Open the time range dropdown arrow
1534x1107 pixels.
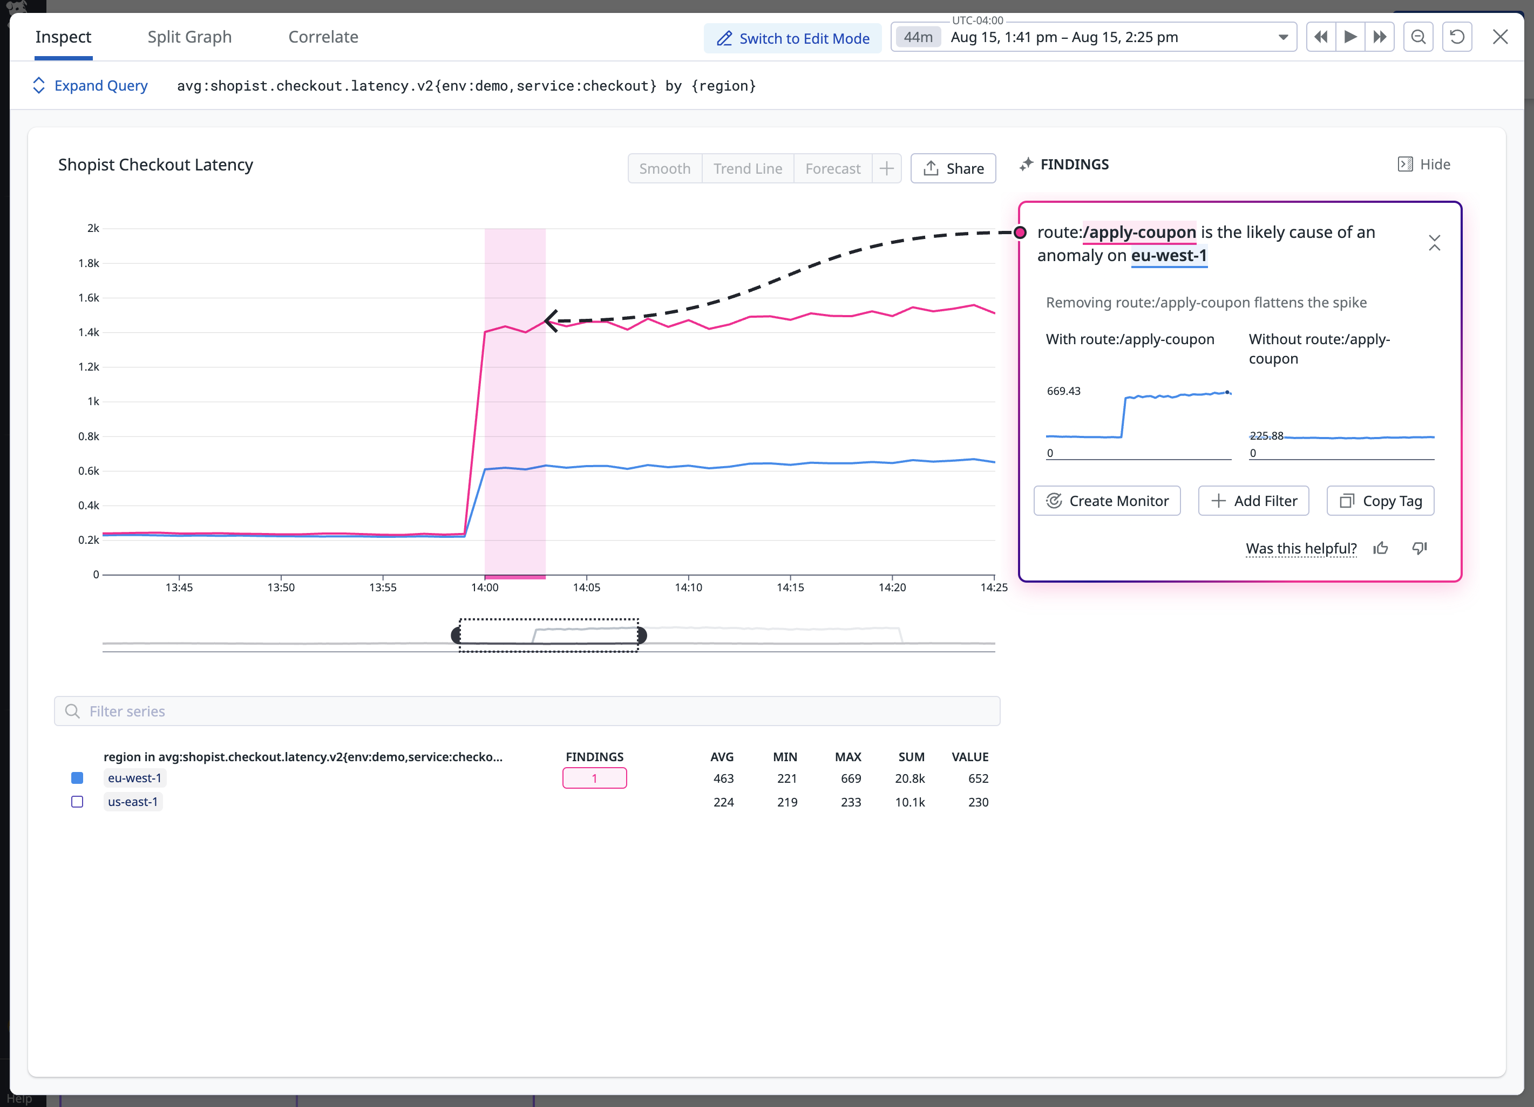point(1282,37)
